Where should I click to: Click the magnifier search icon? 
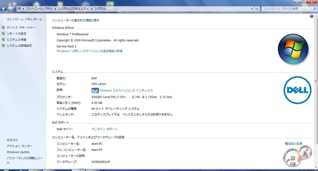[315, 9]
